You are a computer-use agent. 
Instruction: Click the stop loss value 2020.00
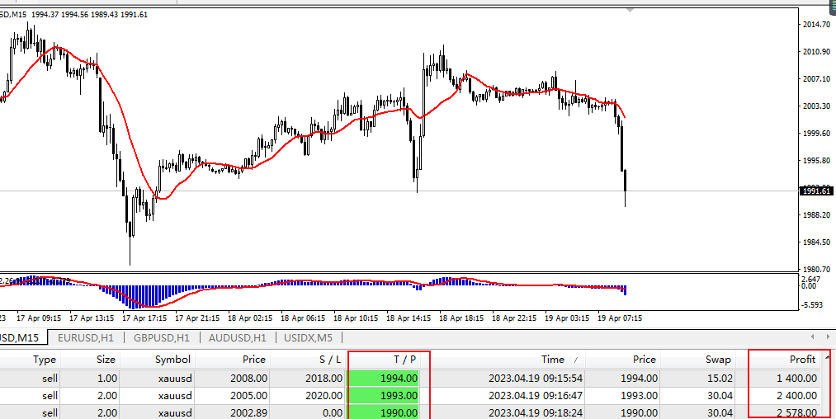click(324, 396)
